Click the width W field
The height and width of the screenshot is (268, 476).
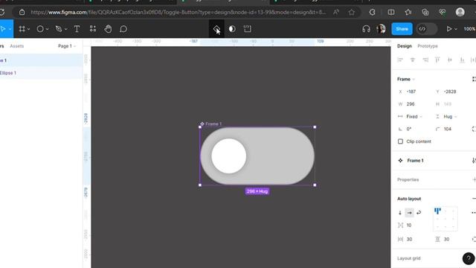tap(414, 104)
